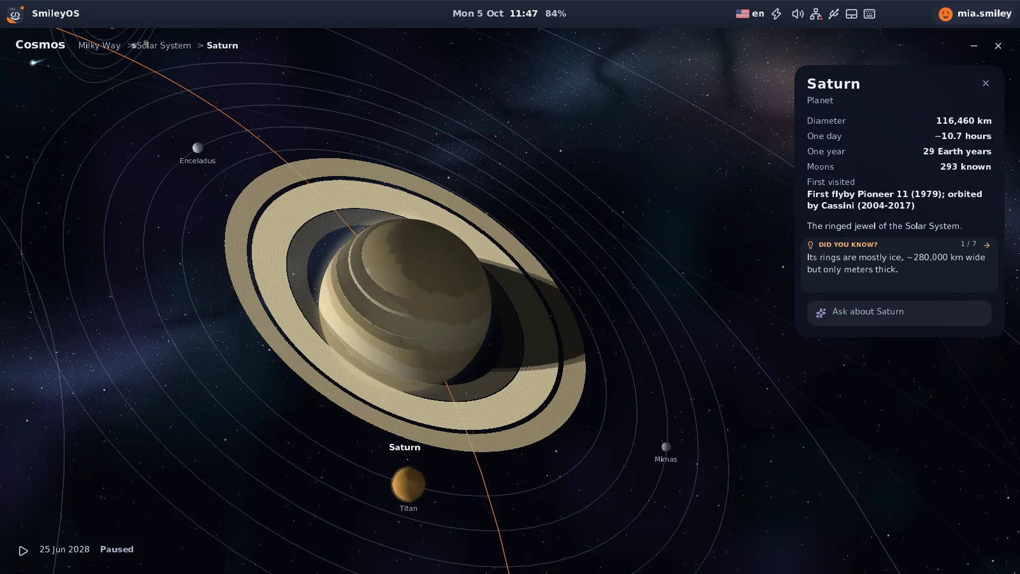Click the One year value 29 Earth years
Image resolution: width=1020 pixels, height=574 pixels.
tap(957, 151)
